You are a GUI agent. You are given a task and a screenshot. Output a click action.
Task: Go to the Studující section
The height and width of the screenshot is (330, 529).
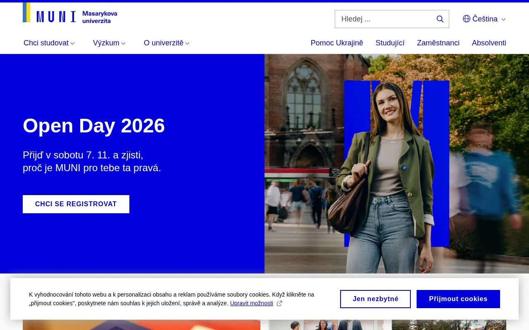(x=390, y=43)
